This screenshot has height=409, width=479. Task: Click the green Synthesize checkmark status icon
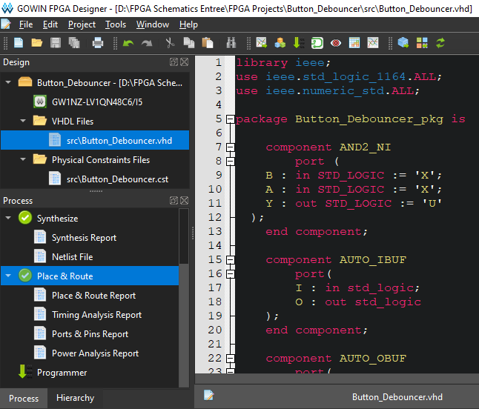(x=25, y=218)
